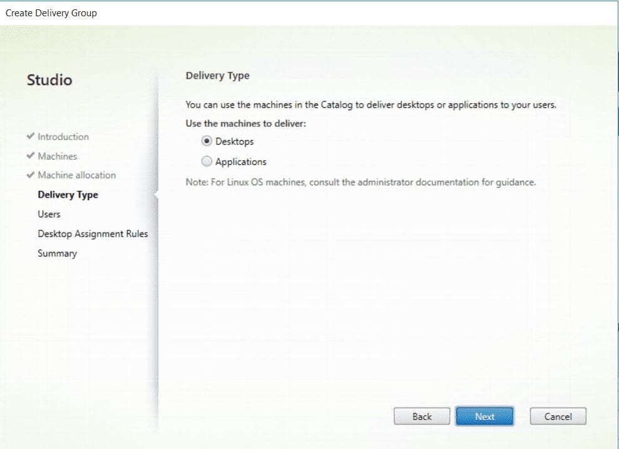This screenshot has height=449, width=619.
Task: Click Next to continue the wizard
Action: tap(484, 416)
